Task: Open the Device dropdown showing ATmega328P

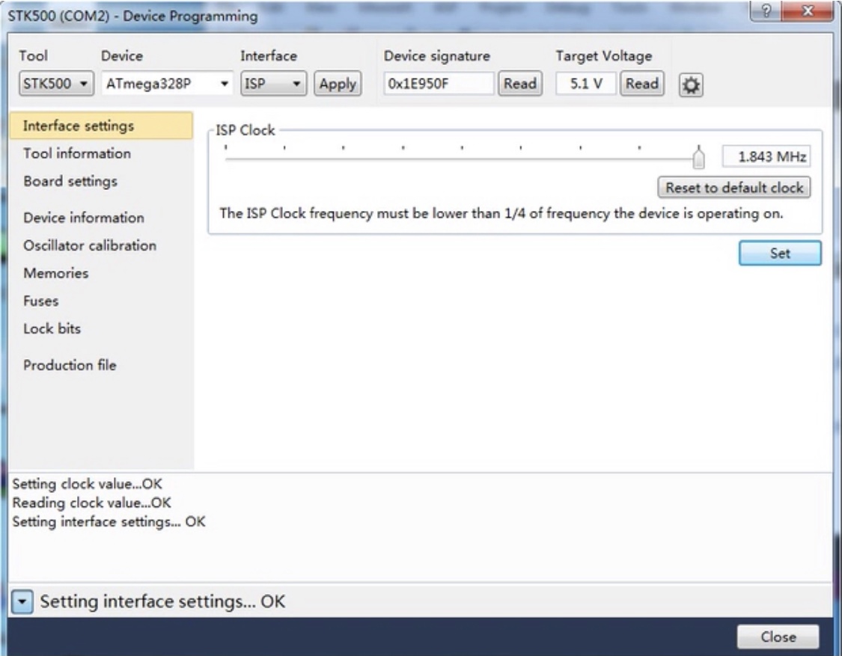Action: click(167, 84)
